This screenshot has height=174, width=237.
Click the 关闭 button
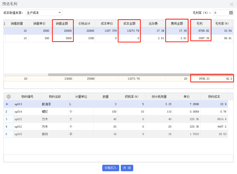coord(127,168)
